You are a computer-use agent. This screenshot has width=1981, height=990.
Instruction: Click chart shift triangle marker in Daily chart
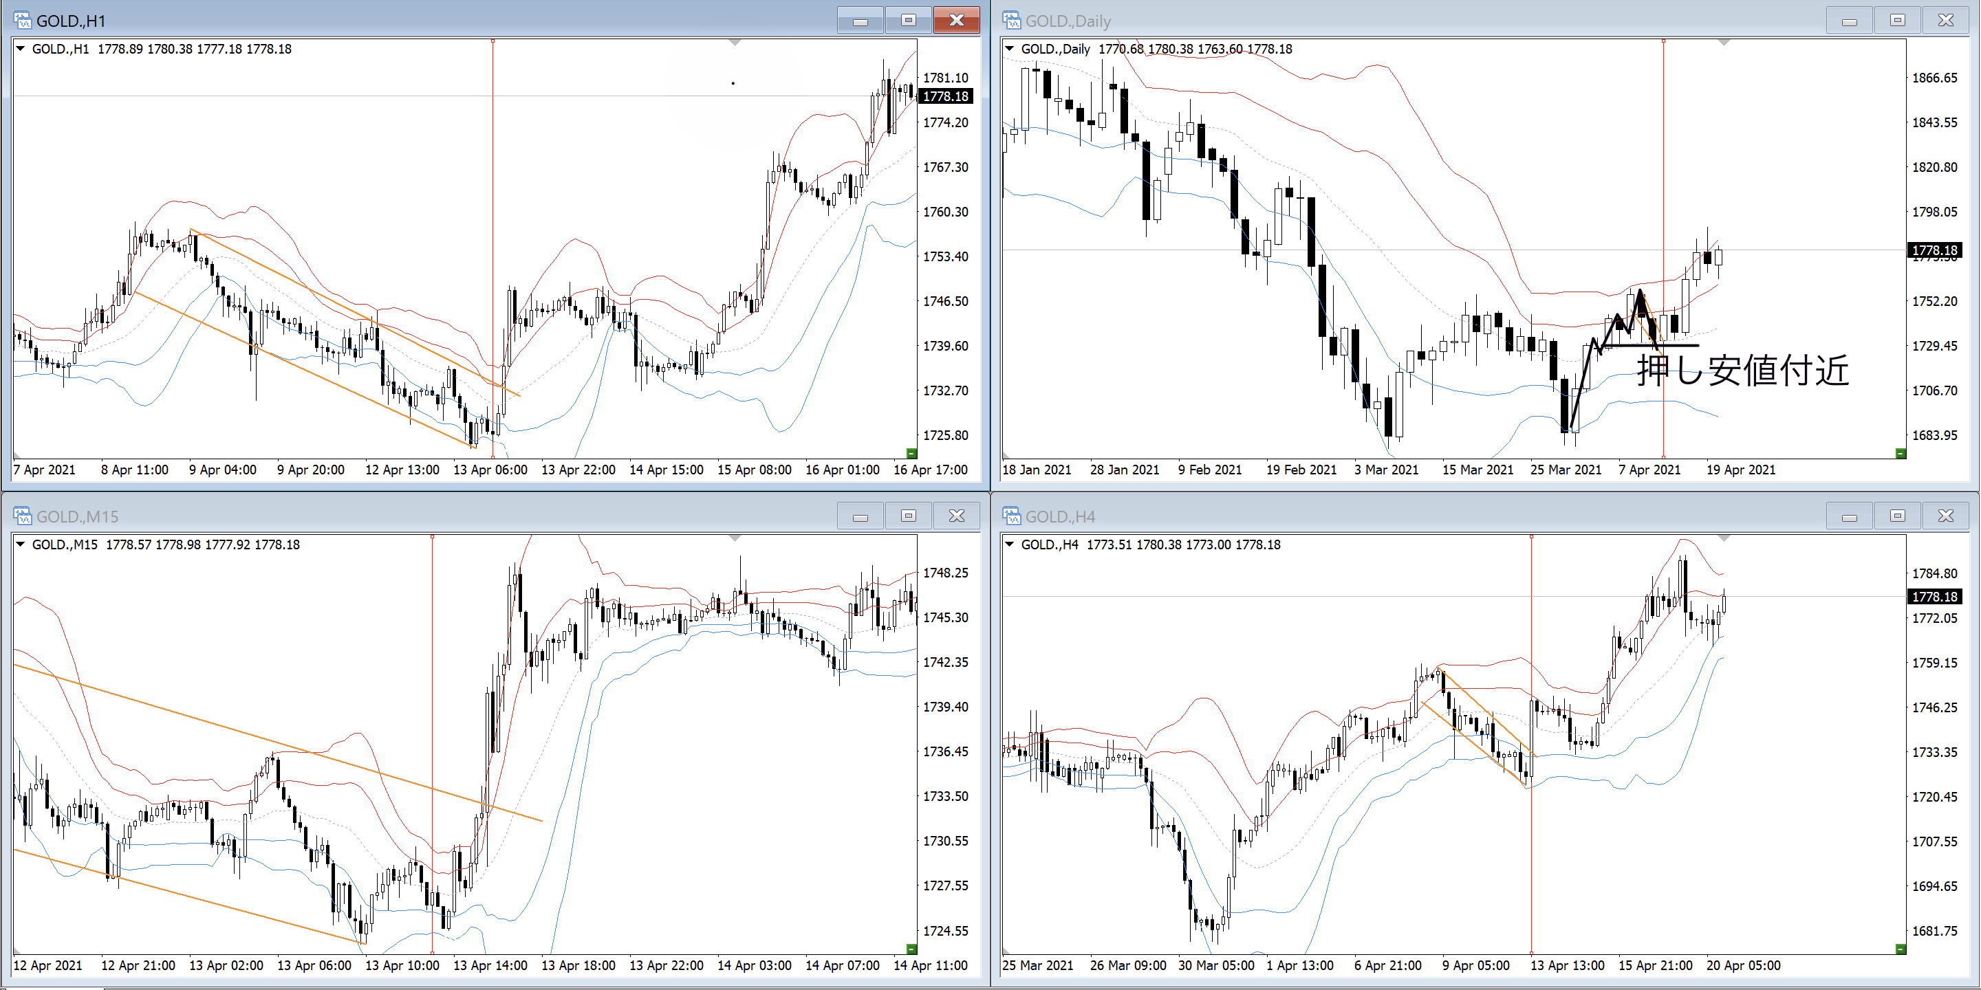coord(1724,42)
